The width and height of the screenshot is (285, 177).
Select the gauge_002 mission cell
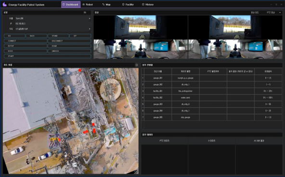(x=158, y=85)
